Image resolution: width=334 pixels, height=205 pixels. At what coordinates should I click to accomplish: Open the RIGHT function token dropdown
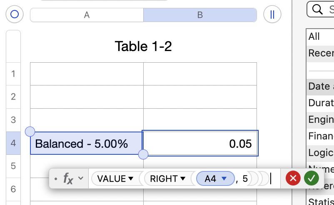pos(182,179)
